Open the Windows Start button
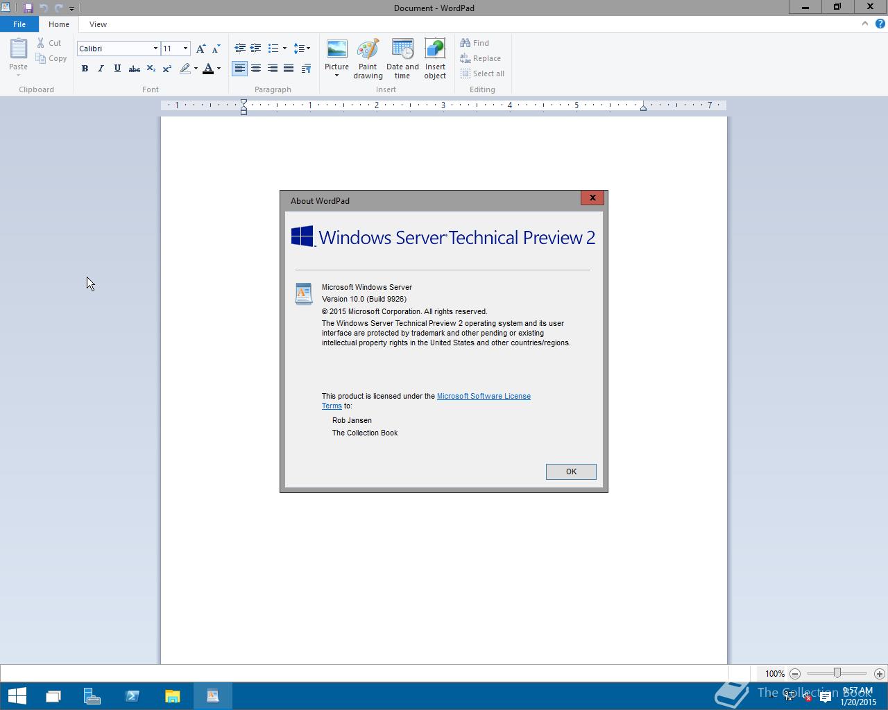 [17, 695]
